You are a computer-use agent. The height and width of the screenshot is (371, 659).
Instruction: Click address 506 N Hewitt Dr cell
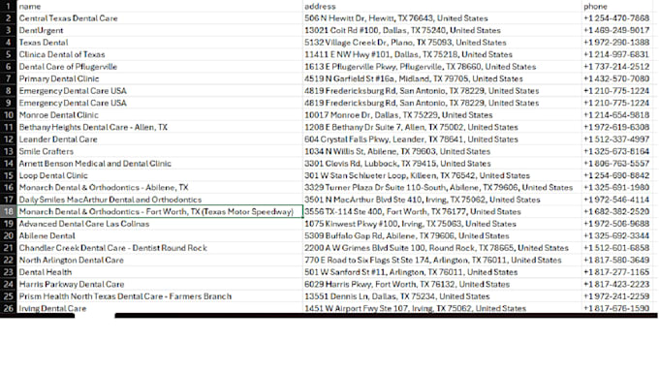point(442,18)
